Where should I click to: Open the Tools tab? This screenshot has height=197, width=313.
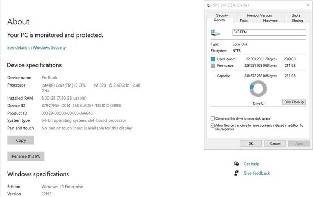pos(244,20)
